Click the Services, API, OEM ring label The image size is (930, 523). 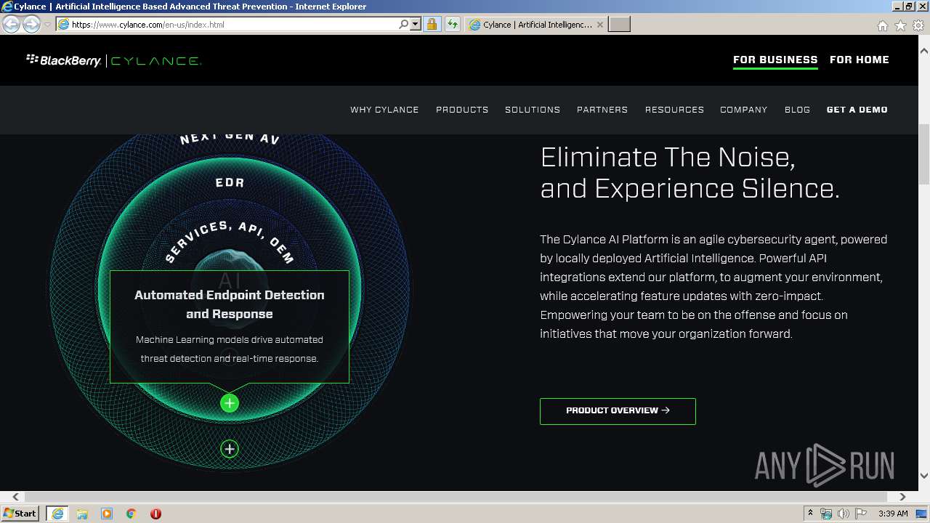pos(230,241)
